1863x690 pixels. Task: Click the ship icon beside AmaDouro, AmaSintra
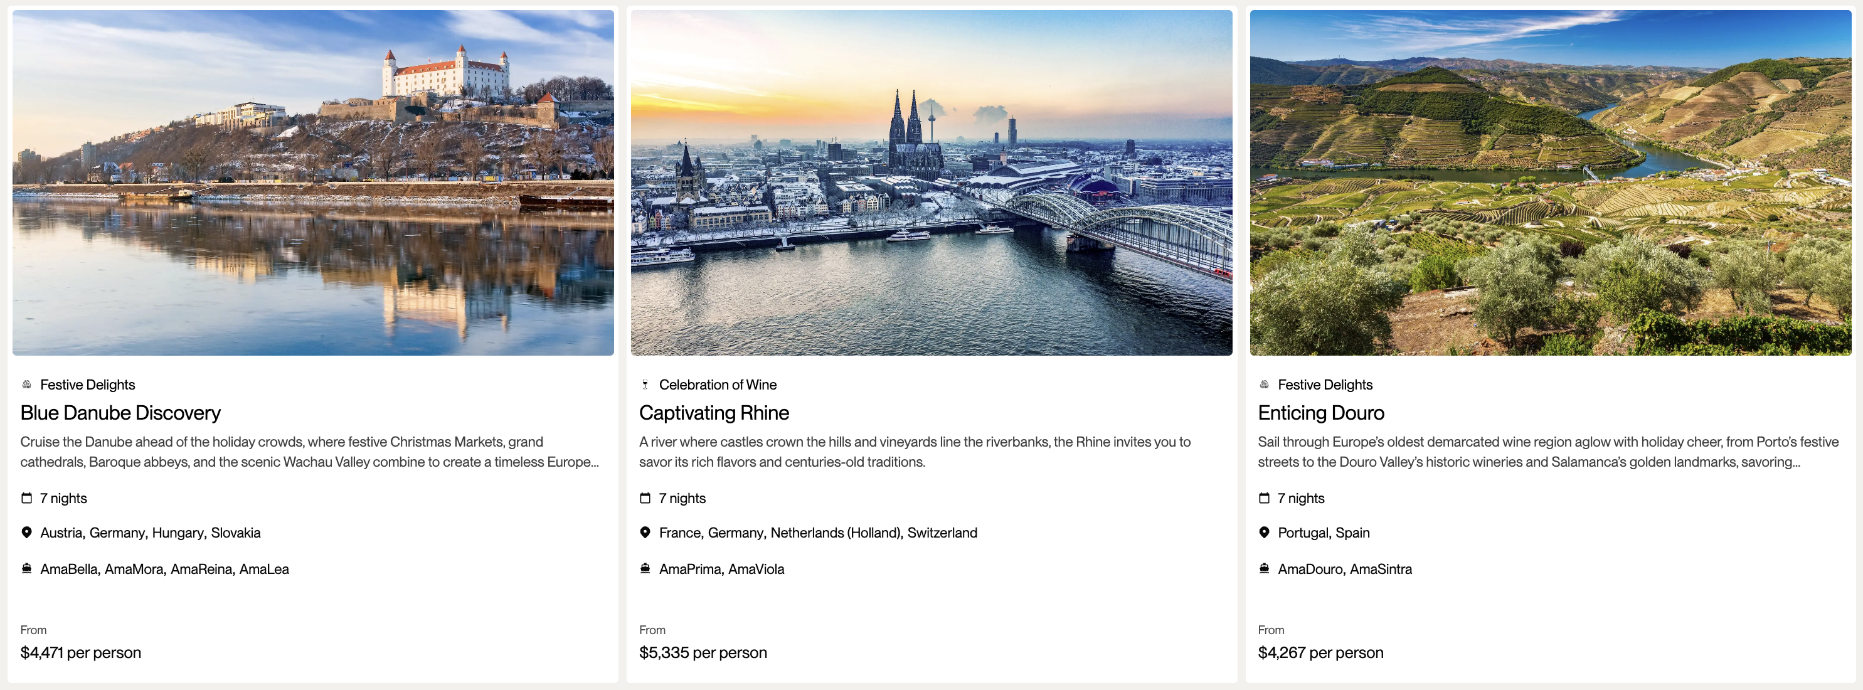coord(1264,568)
